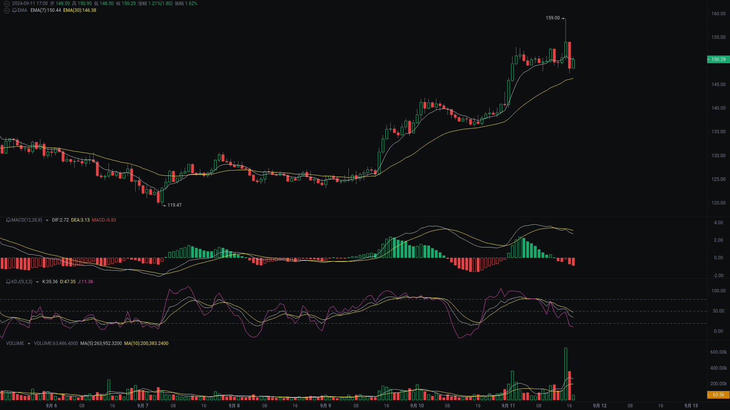Click the 160.00 price axis label
Viewport: 730px width, 410px height.
(x=719, y=14)
